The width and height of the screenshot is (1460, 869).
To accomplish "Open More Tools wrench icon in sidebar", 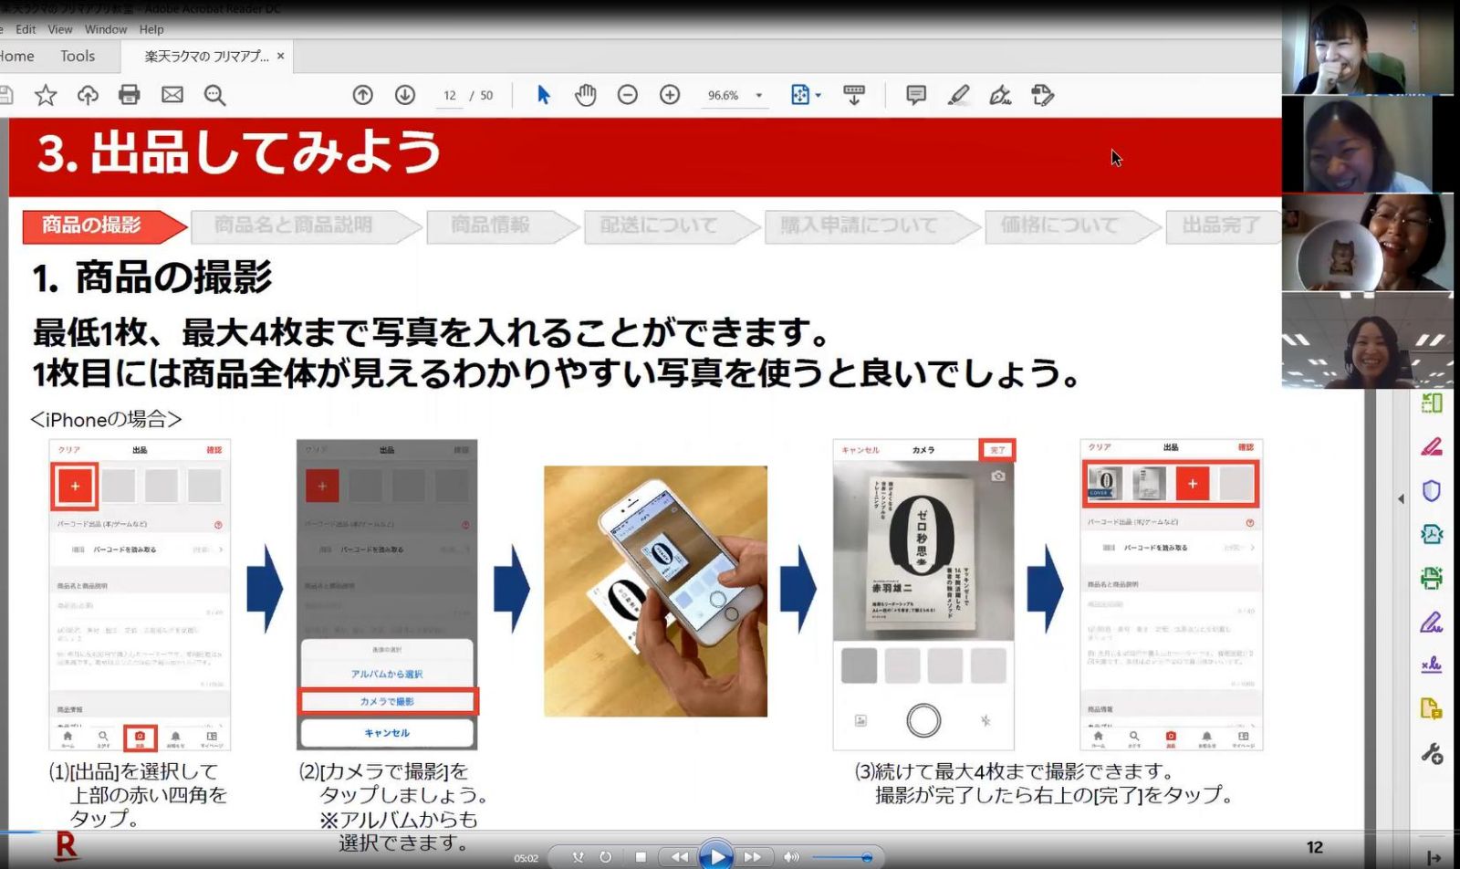I will coord(1432,754).
